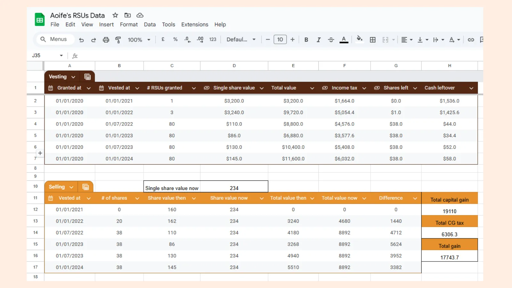This screenshot has height=288, width=512.
Task: Open the Borders icon
Action: tap(372, 39)
